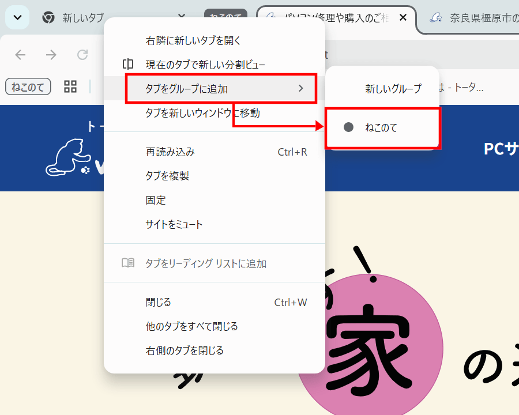Click the ねこのて bookmark bar group chip
The height and width of the screenshot is (415, 519).
point(28,86)
